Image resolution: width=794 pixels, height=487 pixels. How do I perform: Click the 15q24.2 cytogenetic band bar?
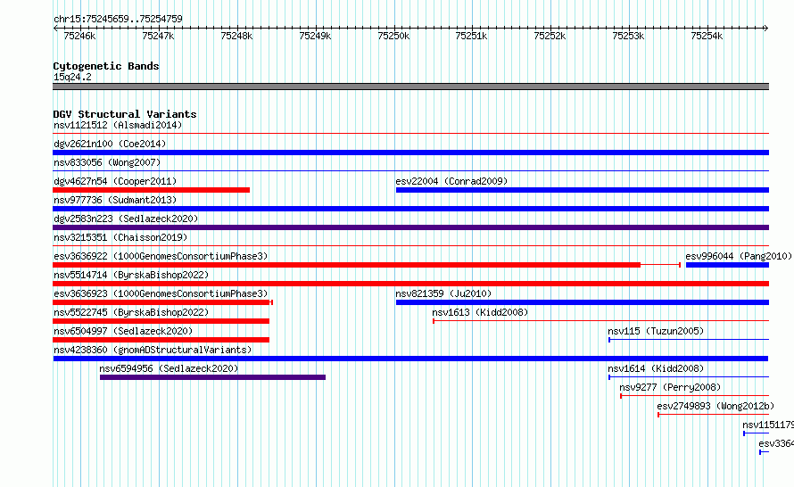(410, 87)
